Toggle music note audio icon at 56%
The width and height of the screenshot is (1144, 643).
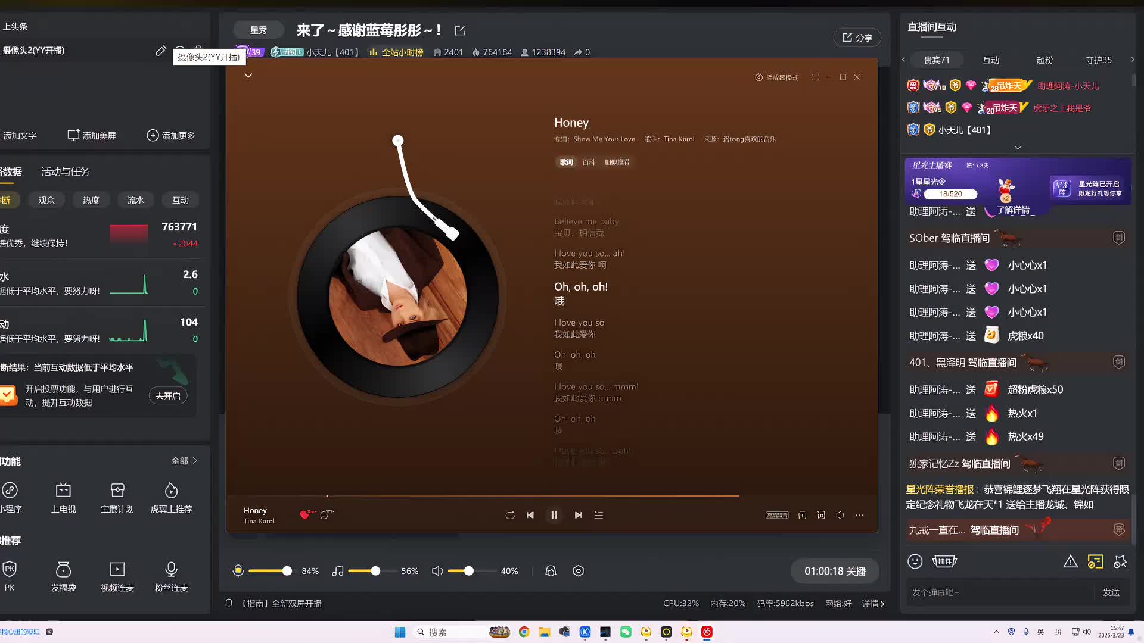click(x=338, y=571)
